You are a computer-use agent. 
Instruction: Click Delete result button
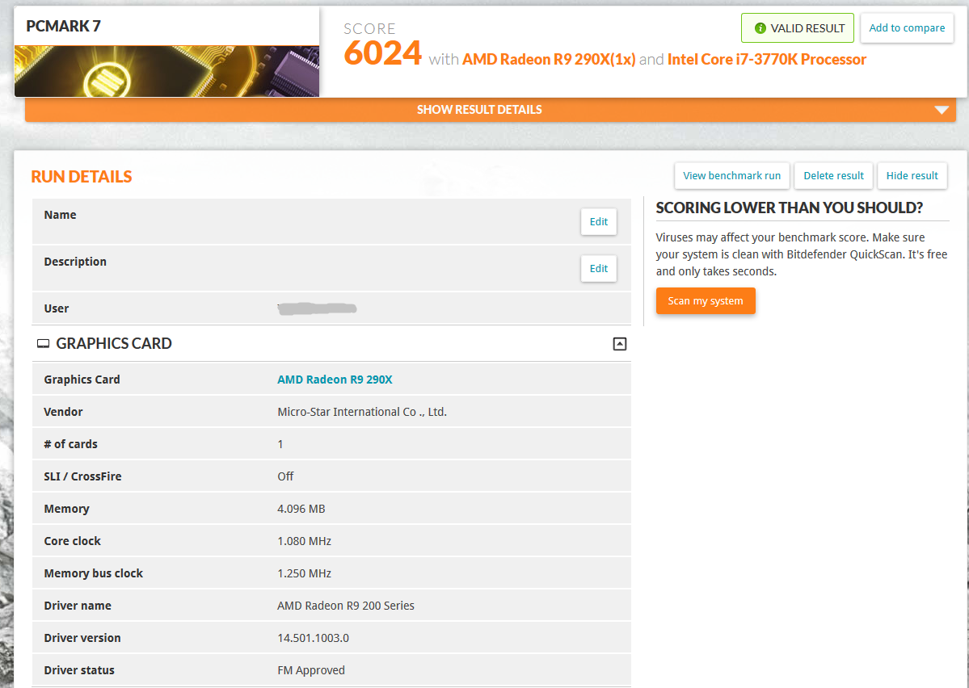833,175
